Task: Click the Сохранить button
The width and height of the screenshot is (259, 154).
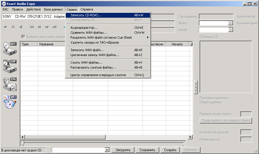Action: pos(147,150)
